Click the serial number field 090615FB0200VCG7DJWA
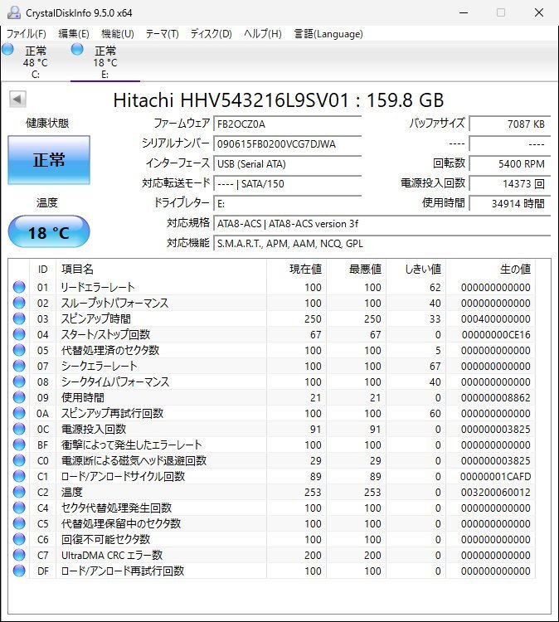 pos(287,144)
